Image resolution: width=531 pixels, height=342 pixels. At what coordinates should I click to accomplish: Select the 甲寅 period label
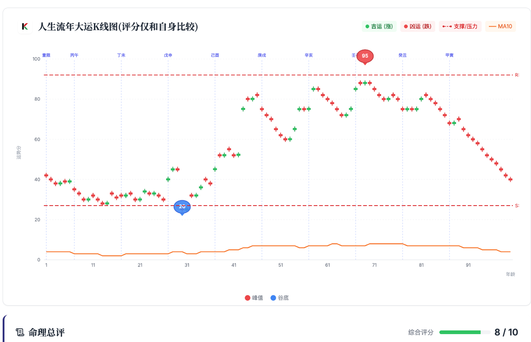pos(449,55)
